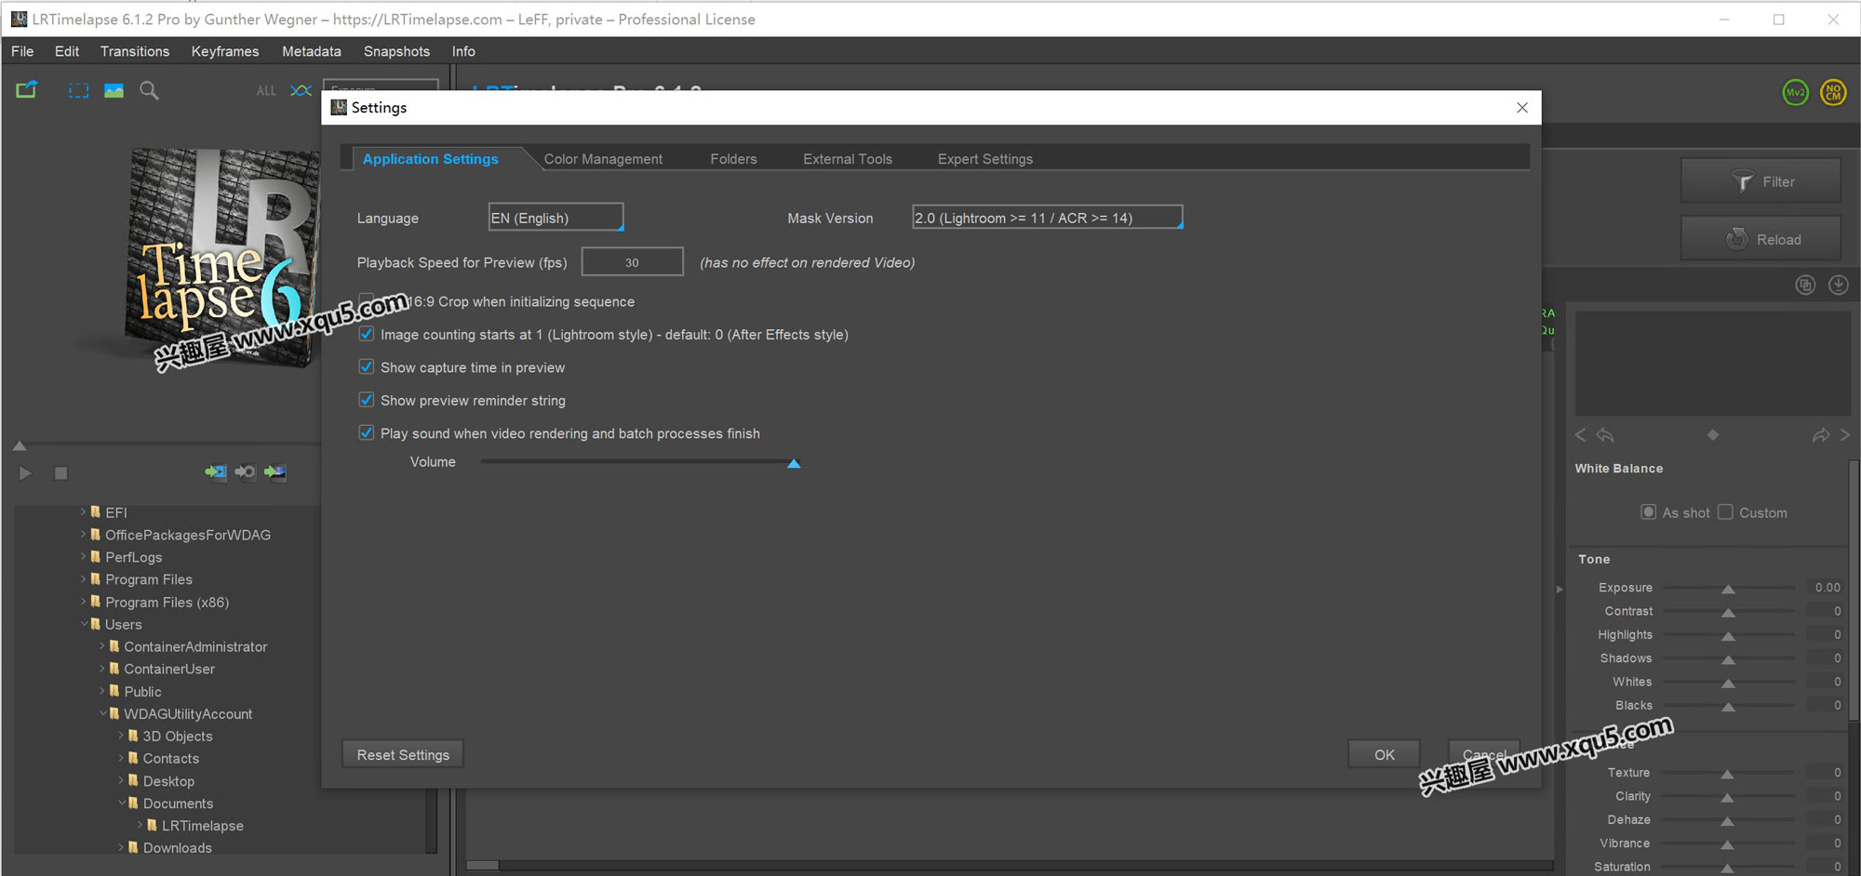Open the Mask Version dropdown
This screenshot has height=876, width=1861.
tap(1047, 218)
